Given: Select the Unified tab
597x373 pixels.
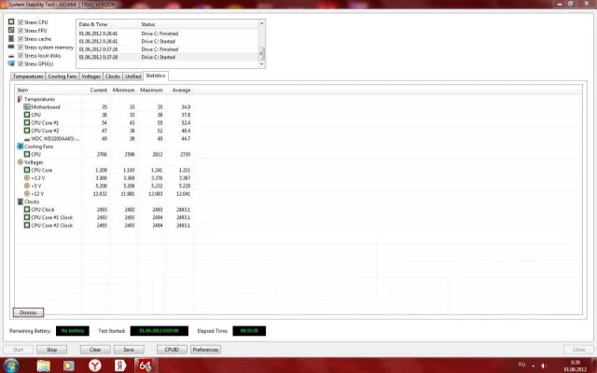Looking at the screenshot, I should 132,76.
